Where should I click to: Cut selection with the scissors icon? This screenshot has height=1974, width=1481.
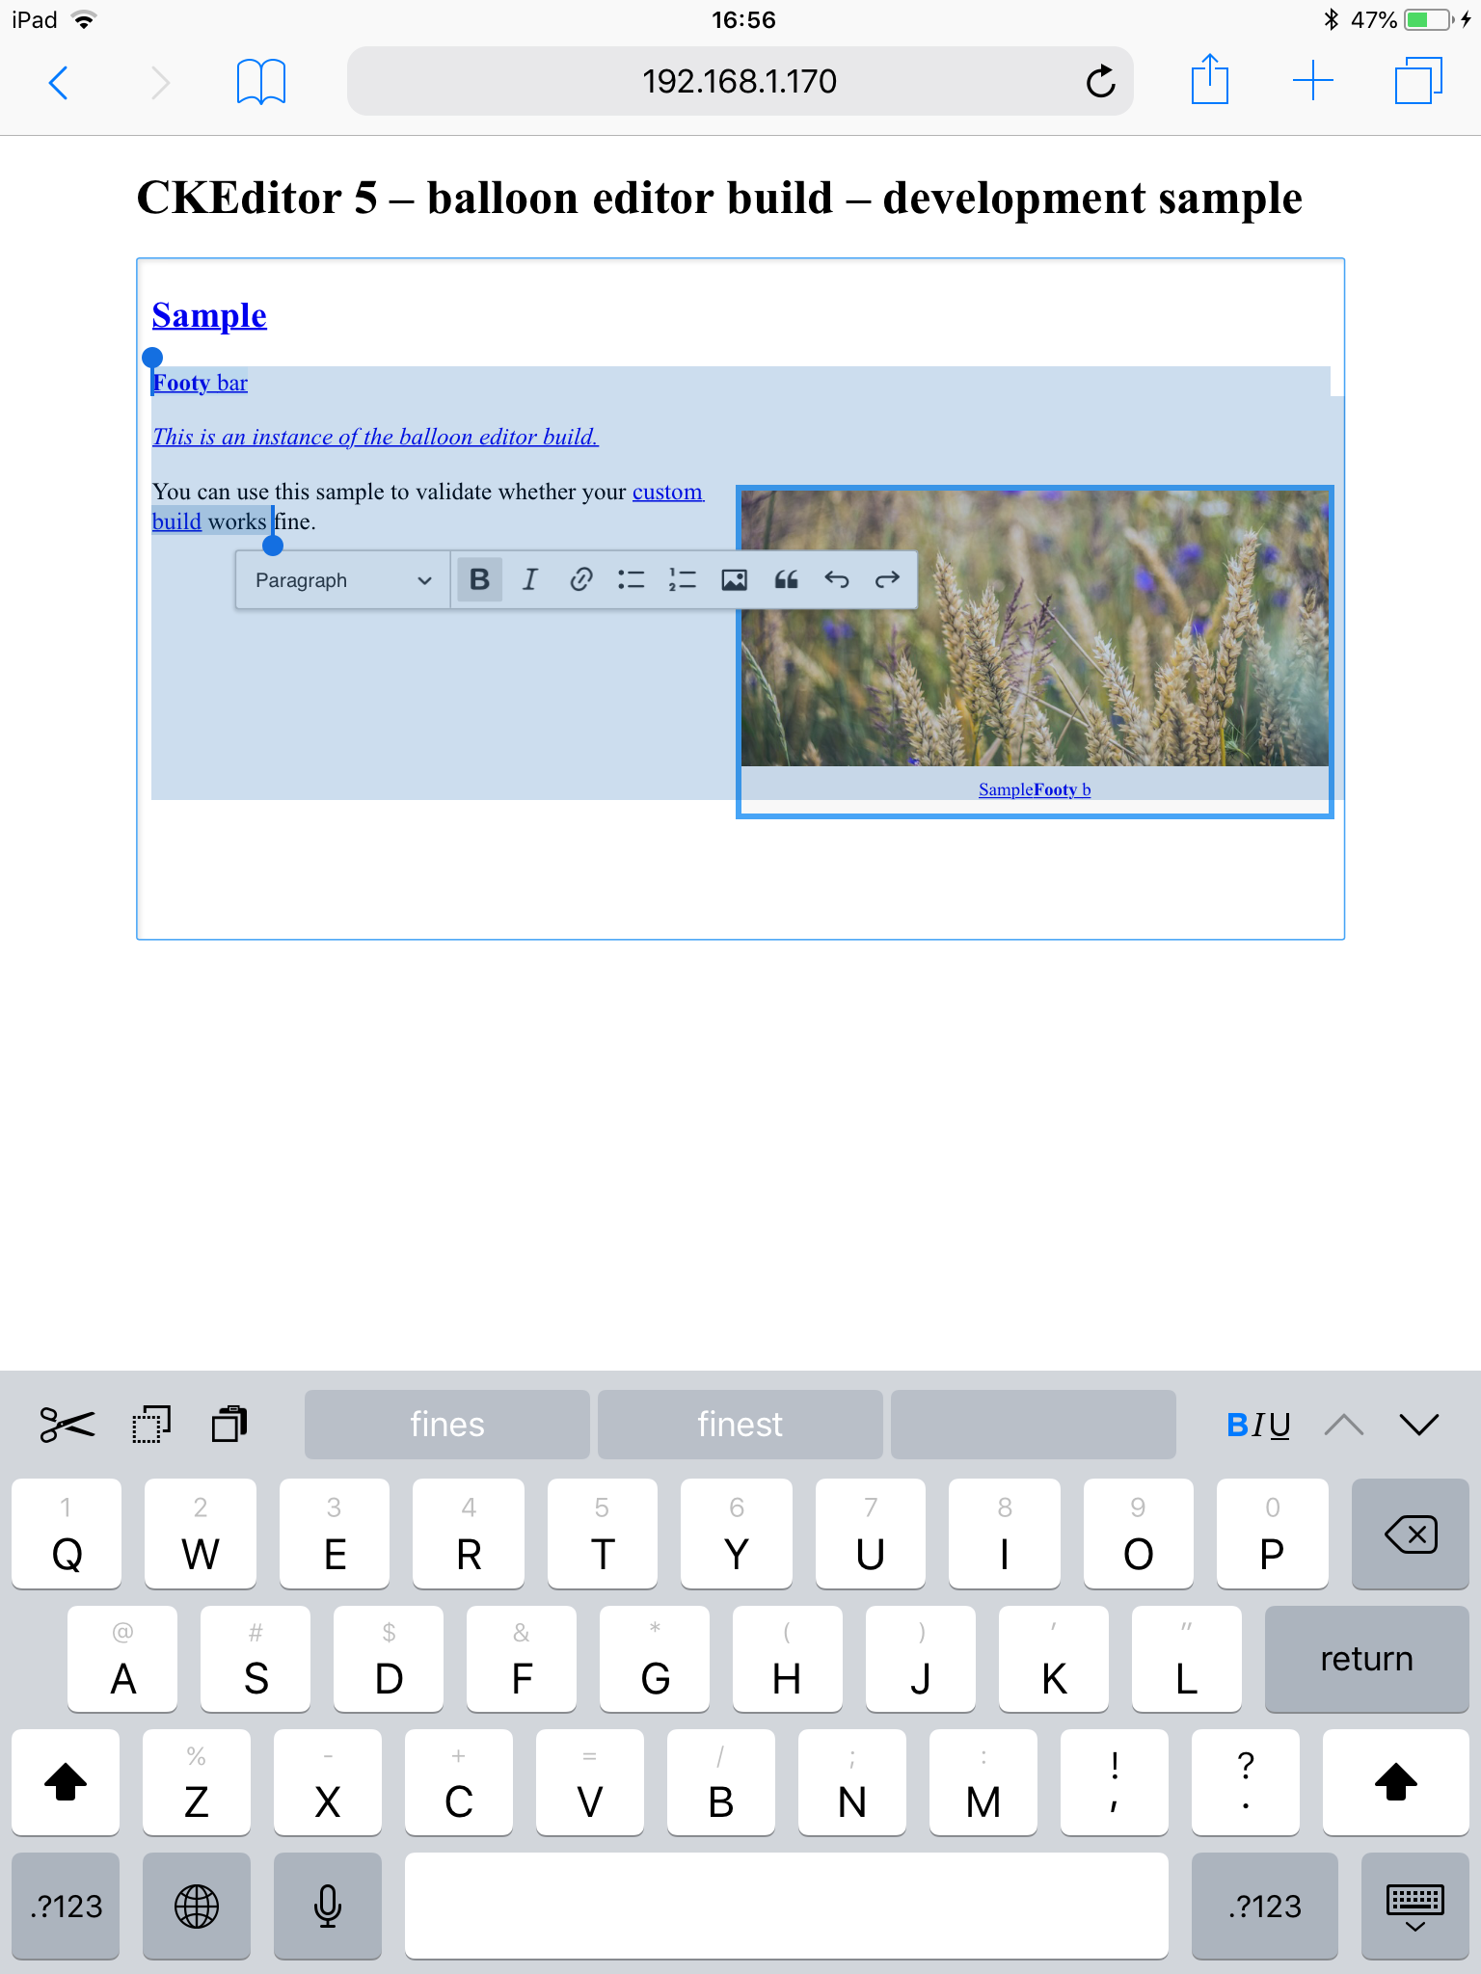pos(67,1425)
